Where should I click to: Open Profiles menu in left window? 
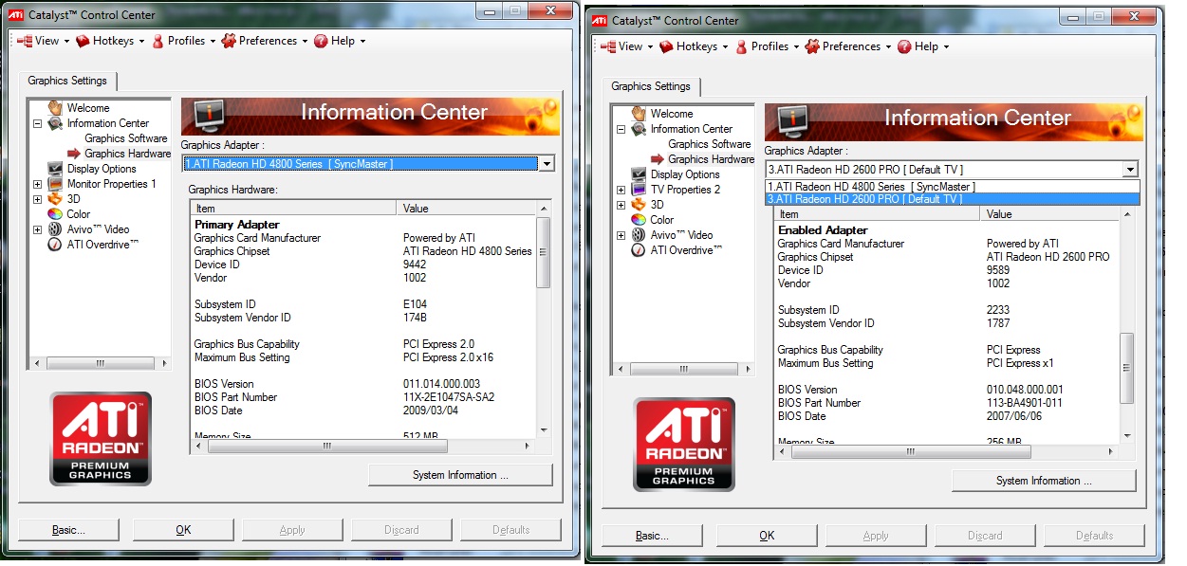pyautogui.click(x=183, y=41)
